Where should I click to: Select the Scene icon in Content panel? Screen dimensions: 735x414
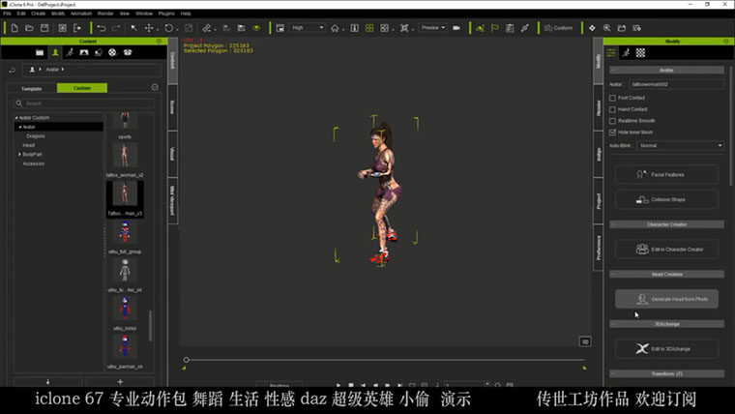click(x=84, y=52)
